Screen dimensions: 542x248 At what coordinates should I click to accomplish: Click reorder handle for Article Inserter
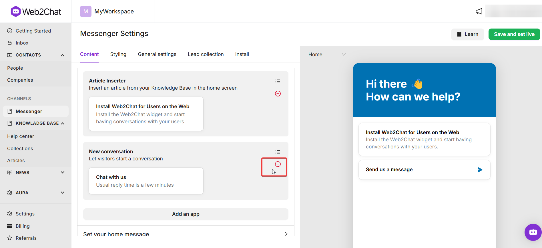tap(278, 81)
